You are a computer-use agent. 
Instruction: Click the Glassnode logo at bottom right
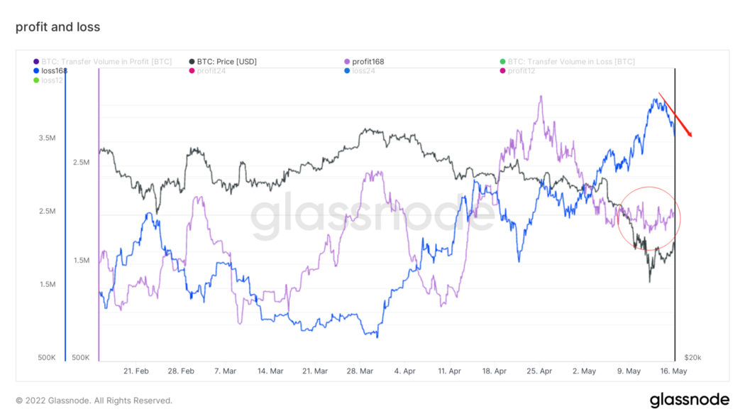click(689, 401)
